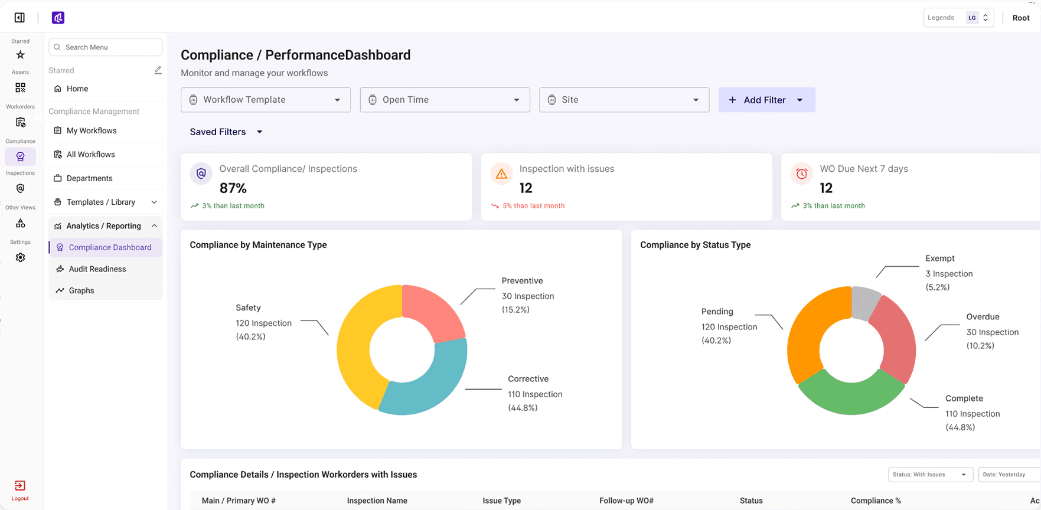The height and width of the screenshot is (510, 1041).
Task: Open Date: Yesterday dropdown
Action: pos(1010,475)
